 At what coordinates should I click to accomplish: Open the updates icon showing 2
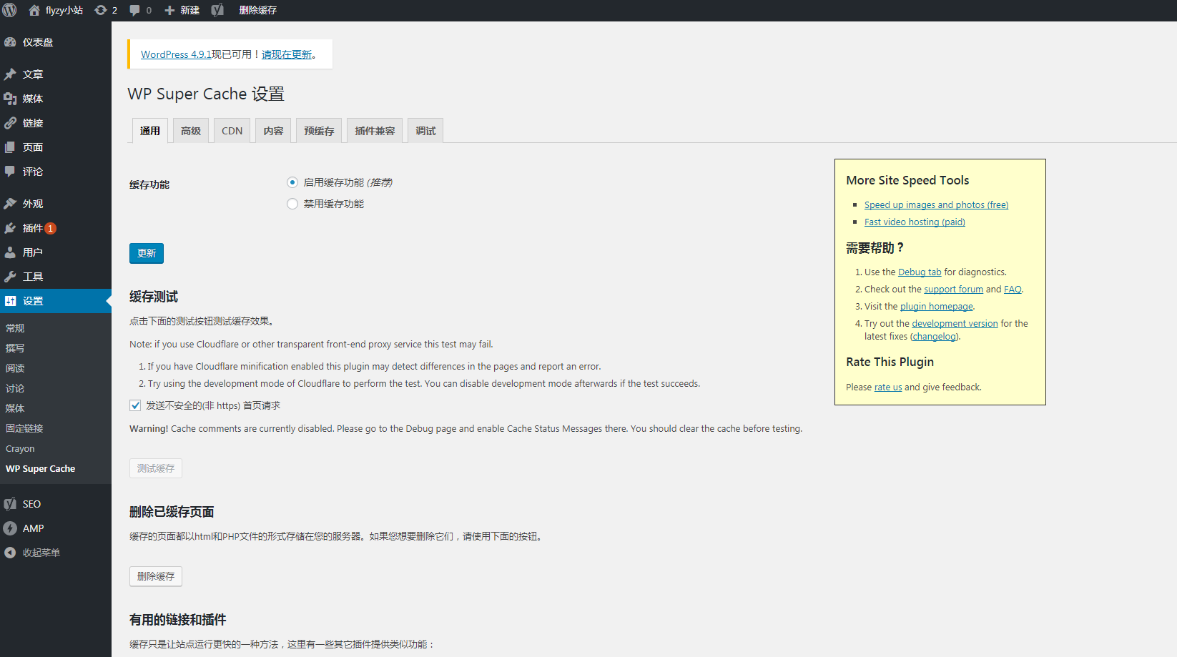(101, 10)
